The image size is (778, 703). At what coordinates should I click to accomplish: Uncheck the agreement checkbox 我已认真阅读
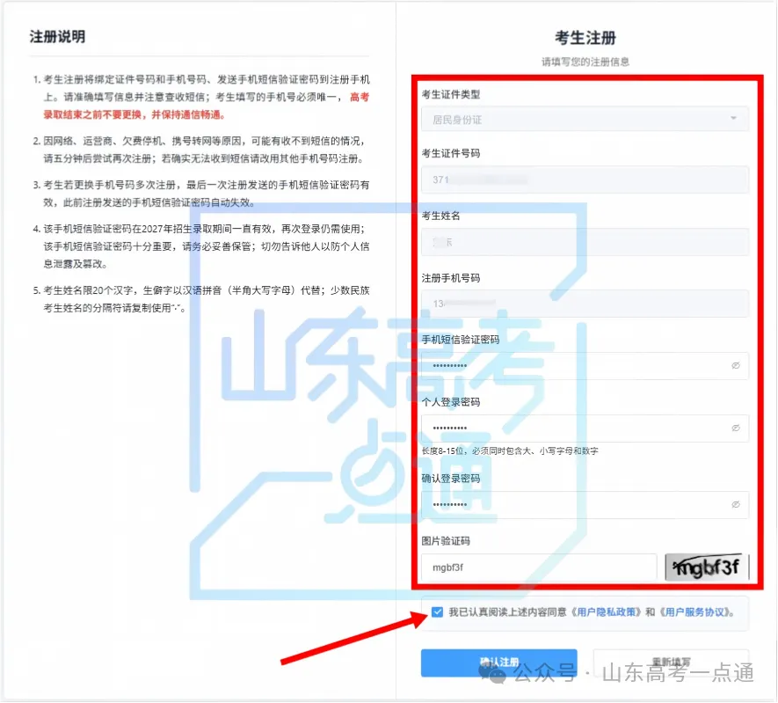(437, 612)
